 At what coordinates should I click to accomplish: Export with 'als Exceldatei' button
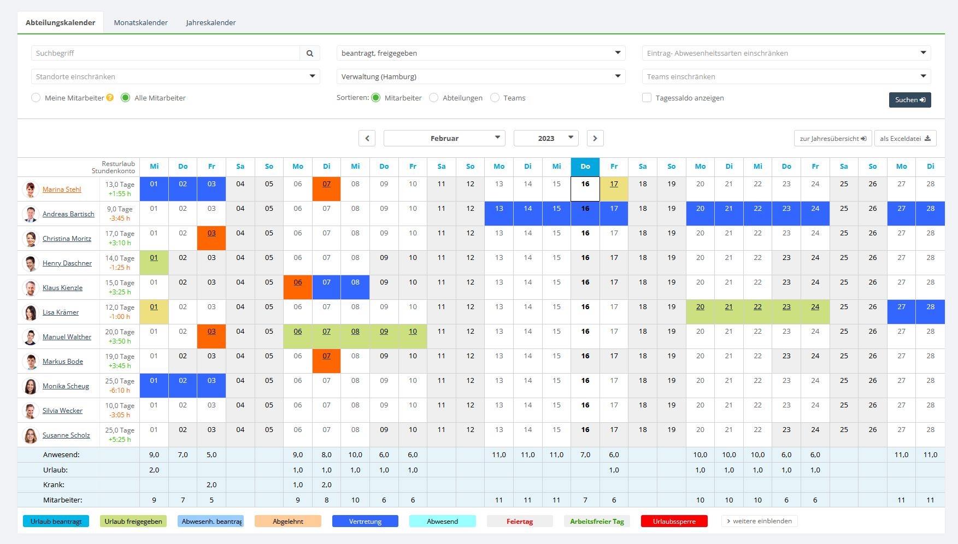click(x=906, y=138)
